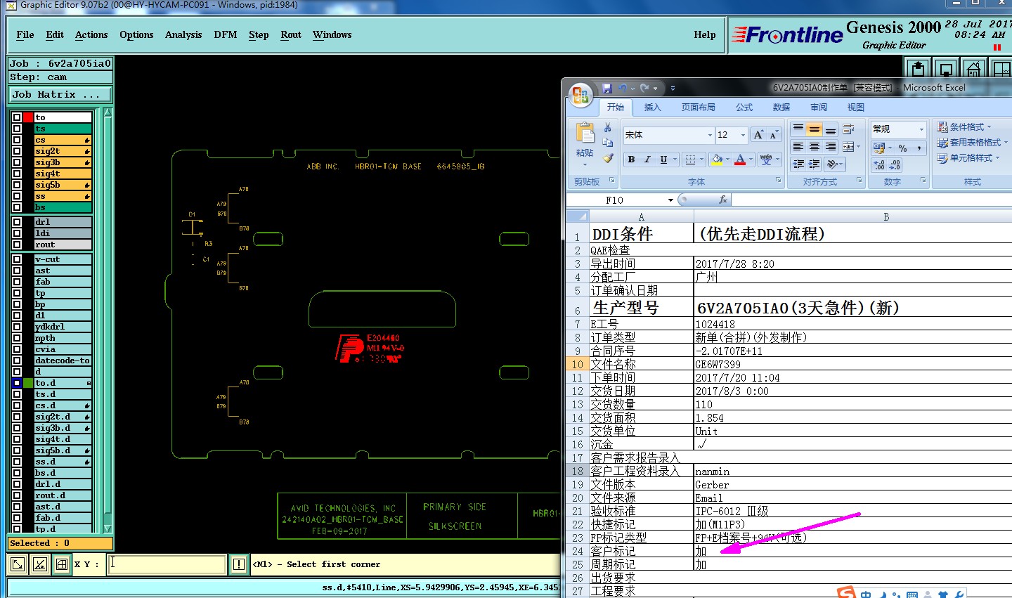
Task: Toggle display of layer 'rout'
Action: (x=17, y=245)
